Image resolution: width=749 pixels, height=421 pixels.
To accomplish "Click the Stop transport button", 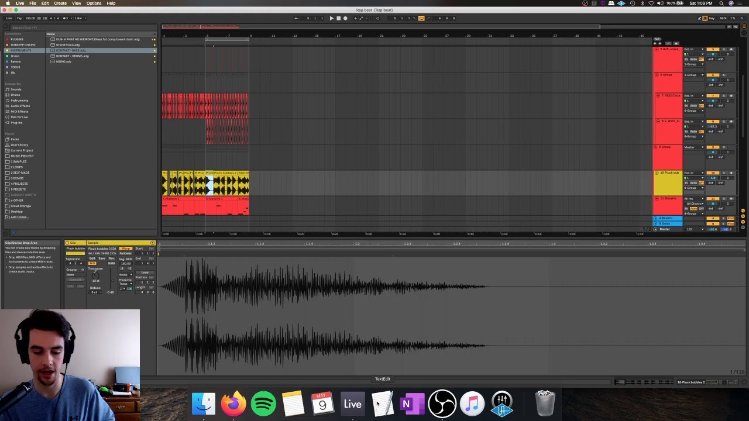I will click(338, 18).
